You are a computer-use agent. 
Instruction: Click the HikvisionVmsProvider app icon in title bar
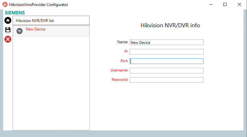5,5
